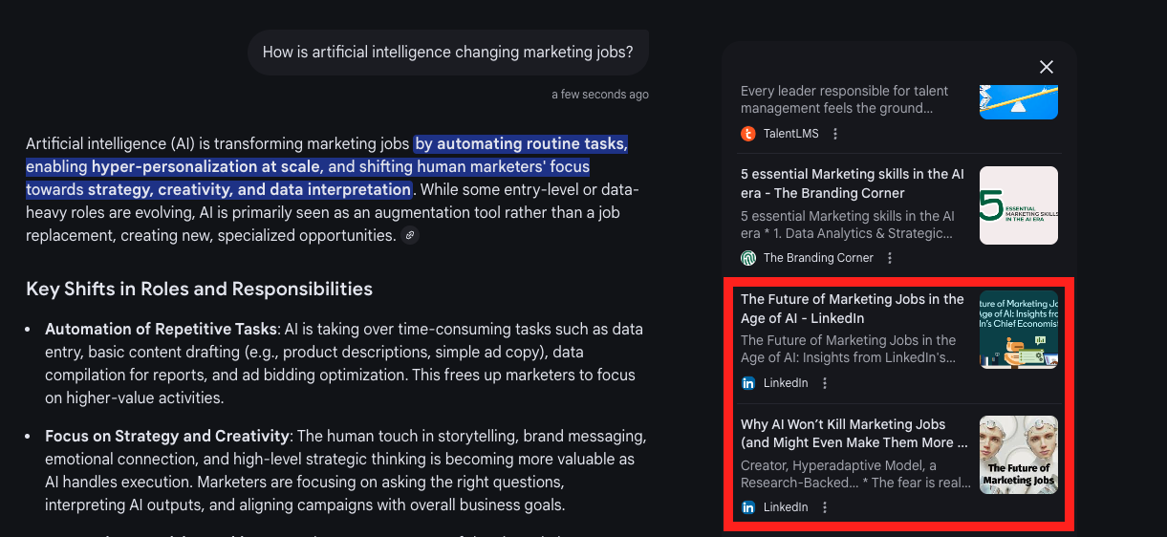The image size is (1167, 537).
Task: Close the sources side panel
Action: coord(1047,67)
